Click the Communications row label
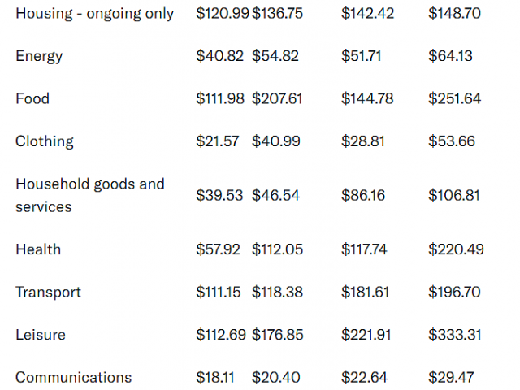The image size is (520, 390). [73, 377]
